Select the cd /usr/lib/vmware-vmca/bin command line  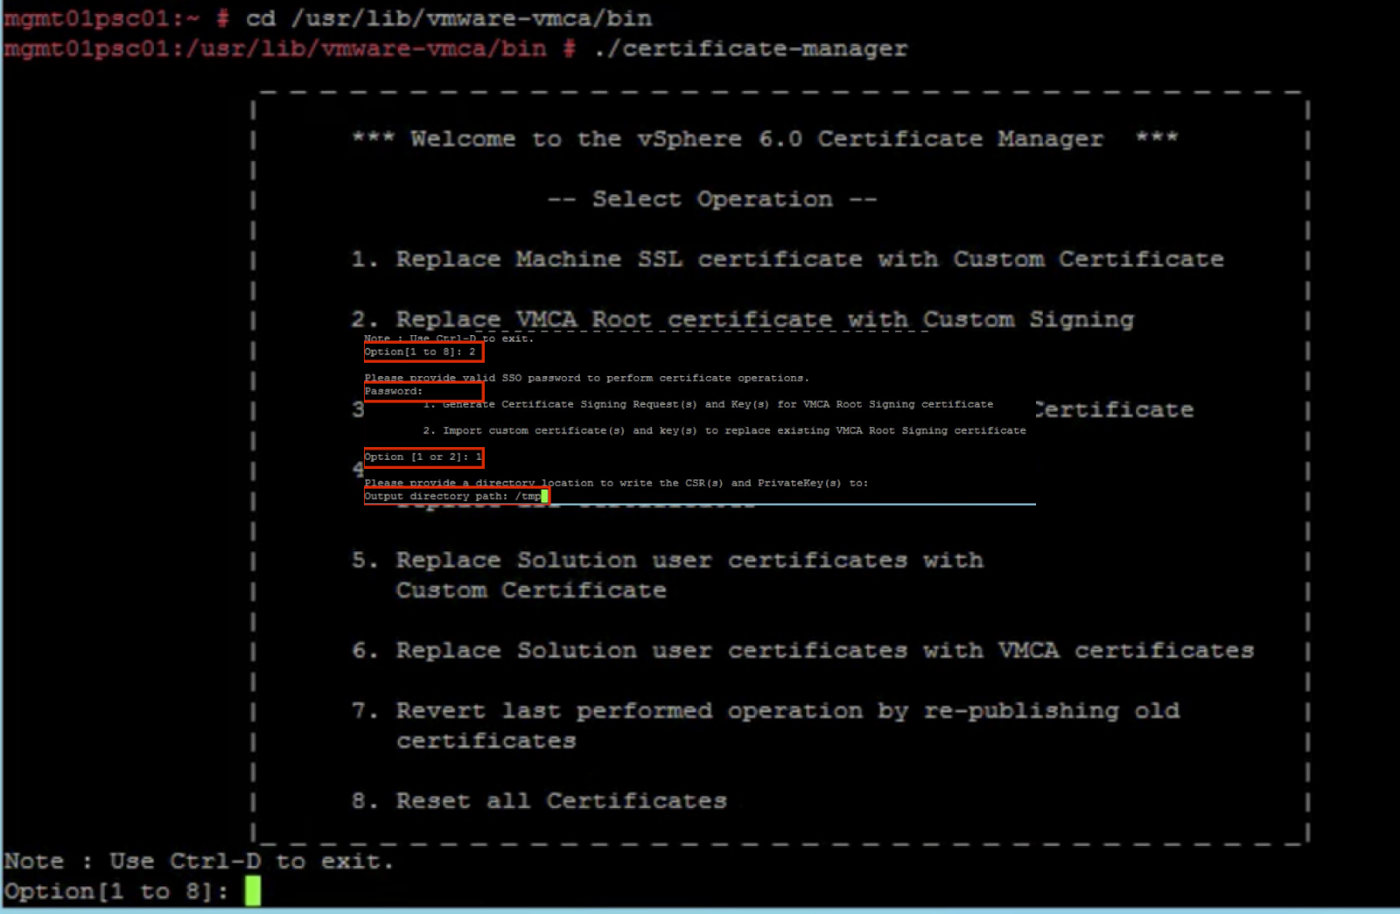(437, 17)
